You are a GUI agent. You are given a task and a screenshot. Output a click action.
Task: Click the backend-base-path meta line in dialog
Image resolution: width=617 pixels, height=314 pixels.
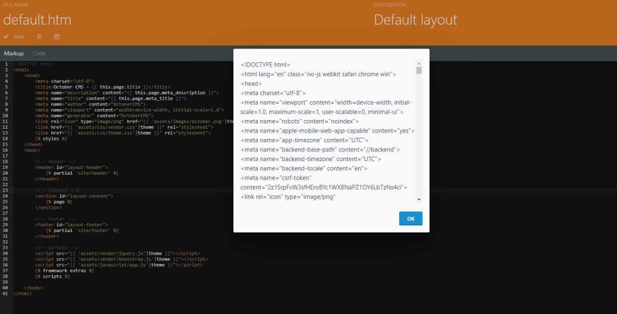(320, 150)
